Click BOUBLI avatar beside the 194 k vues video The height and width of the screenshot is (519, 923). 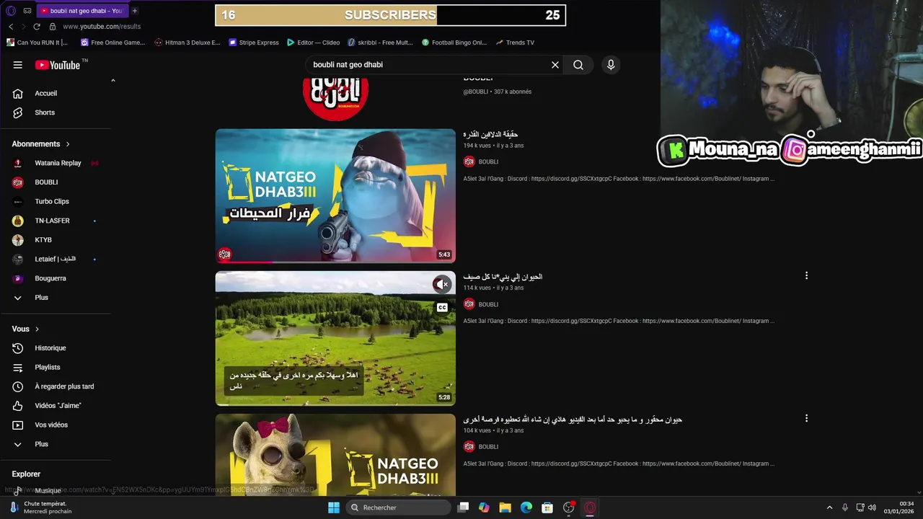(x=469, y=161)
